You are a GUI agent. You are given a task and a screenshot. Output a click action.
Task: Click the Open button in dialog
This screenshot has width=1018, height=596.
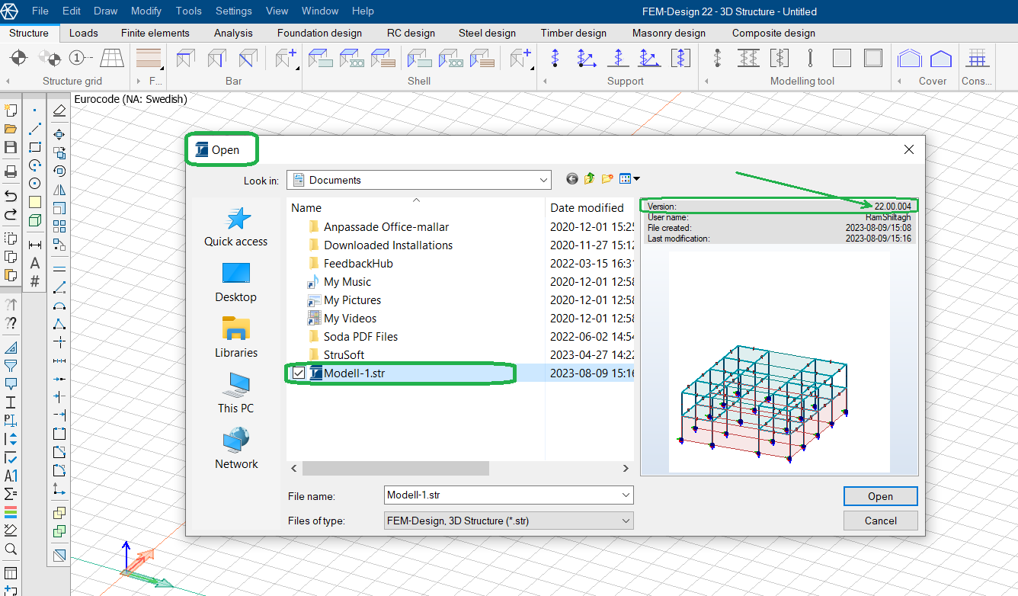[881, 496]
